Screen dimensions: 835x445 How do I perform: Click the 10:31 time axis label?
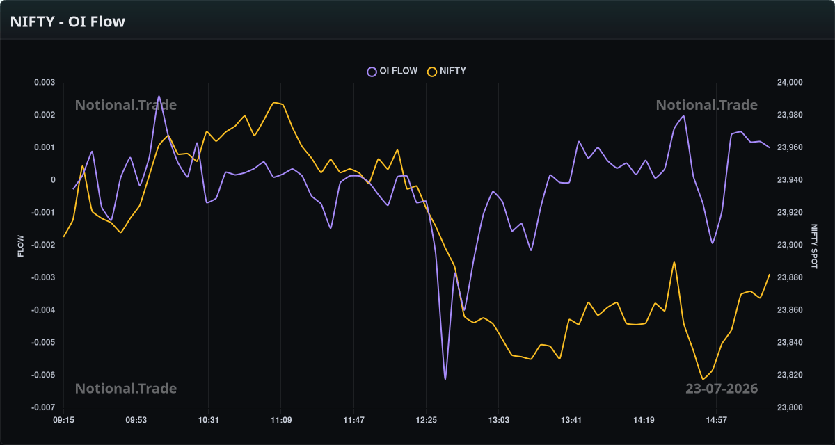point(208,420)
